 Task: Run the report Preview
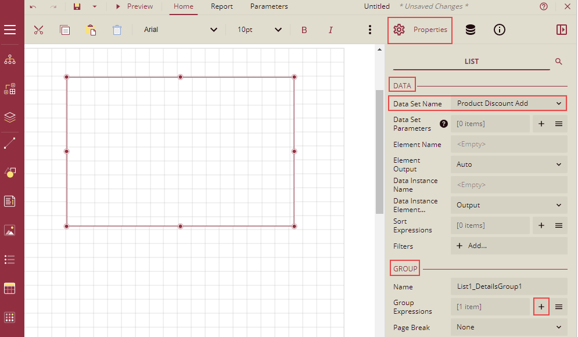click(x=134, y=6)
